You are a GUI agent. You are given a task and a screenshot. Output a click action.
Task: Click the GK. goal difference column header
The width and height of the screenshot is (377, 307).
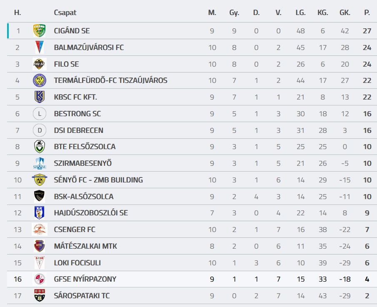pos(345,13)
